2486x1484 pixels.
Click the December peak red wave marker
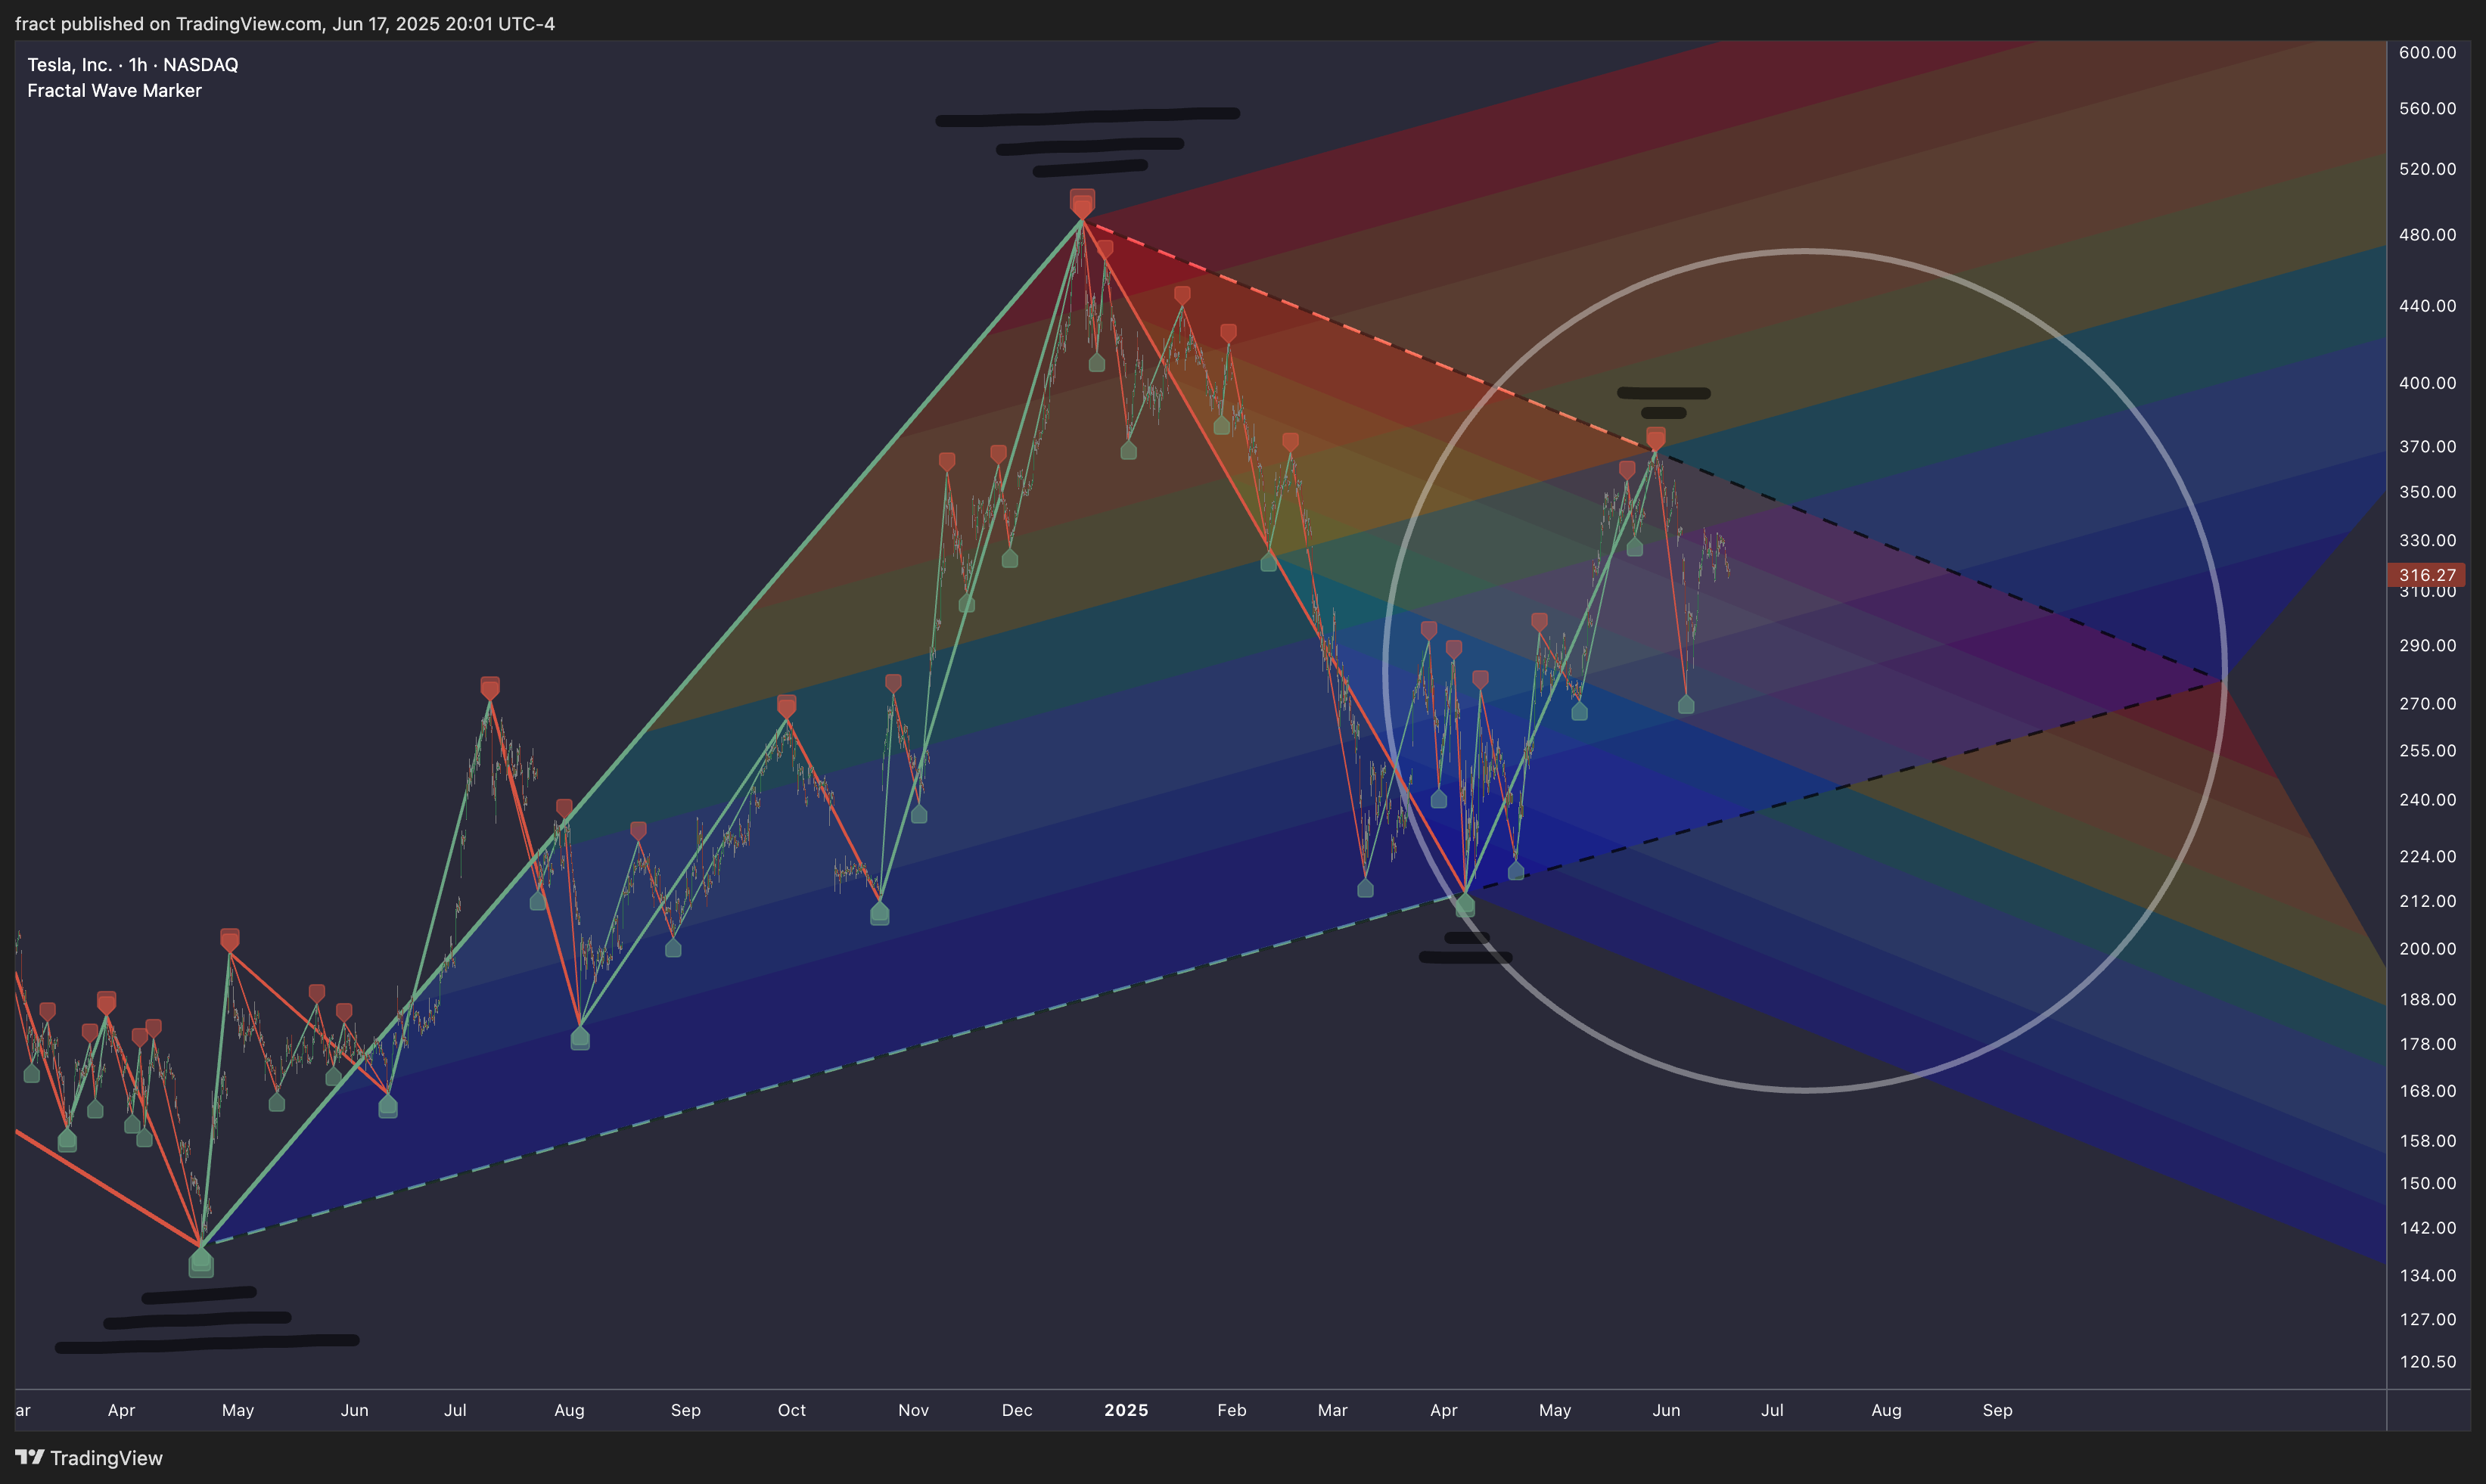coord(1082,203)
